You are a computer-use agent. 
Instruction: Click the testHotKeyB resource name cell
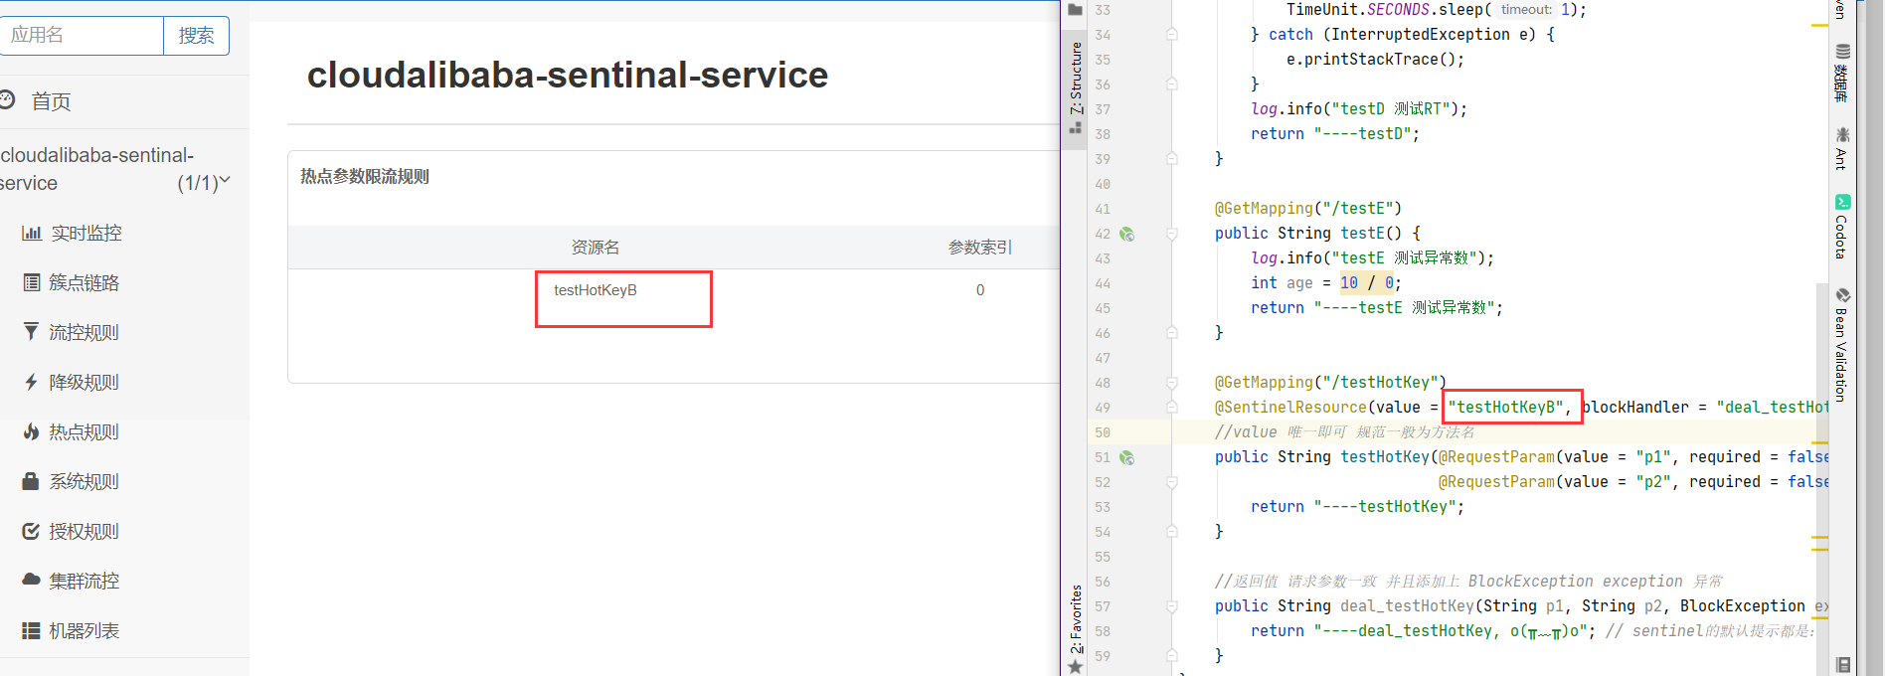[596, 290]
